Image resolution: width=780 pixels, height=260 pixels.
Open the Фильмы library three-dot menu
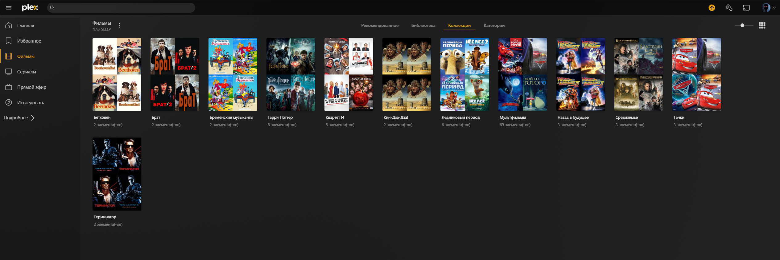pos(120,25)
